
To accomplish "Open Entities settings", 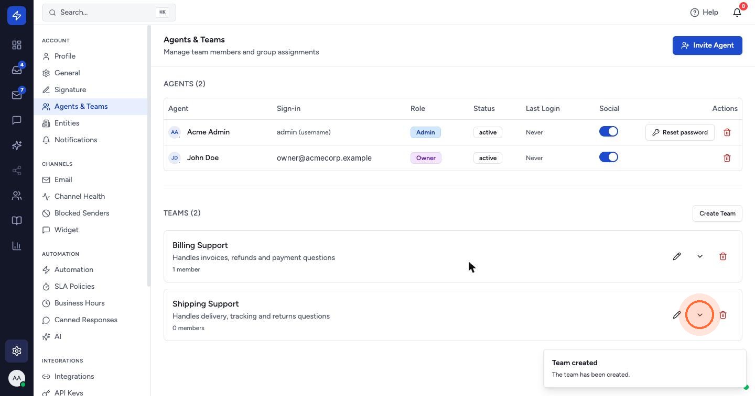I will (x=90, y=123).
